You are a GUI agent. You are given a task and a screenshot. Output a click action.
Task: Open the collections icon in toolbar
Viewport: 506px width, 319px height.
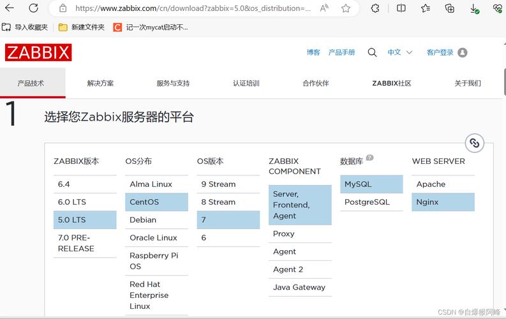tap(449, 8)
